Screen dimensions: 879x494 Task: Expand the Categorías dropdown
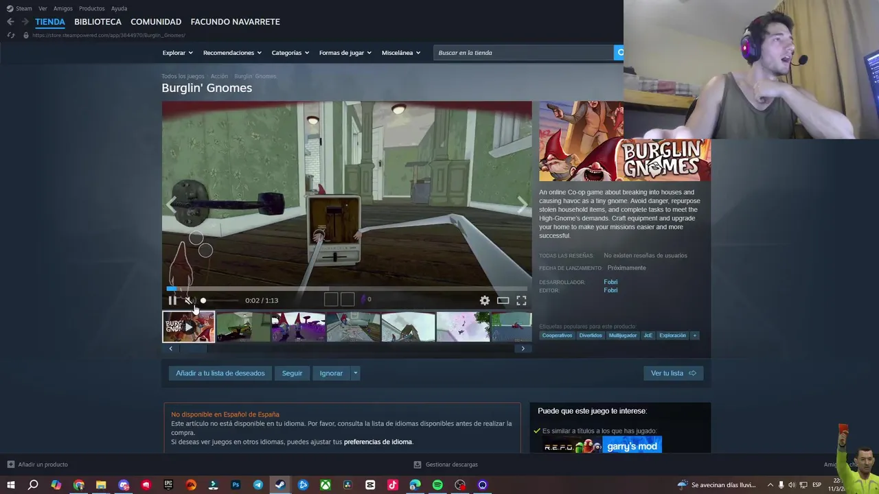tap(290, 53)
